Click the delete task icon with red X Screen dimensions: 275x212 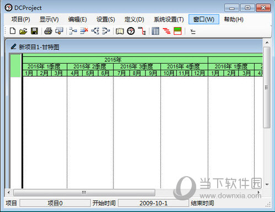click(x=84, y=31)
